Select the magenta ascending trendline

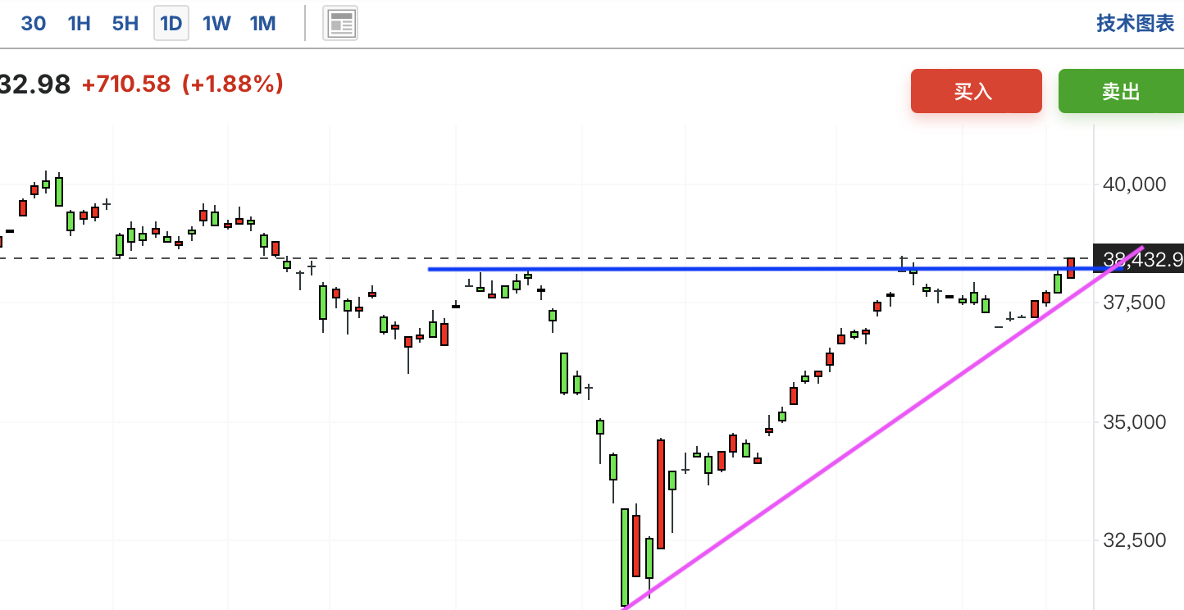coord(881,428)
